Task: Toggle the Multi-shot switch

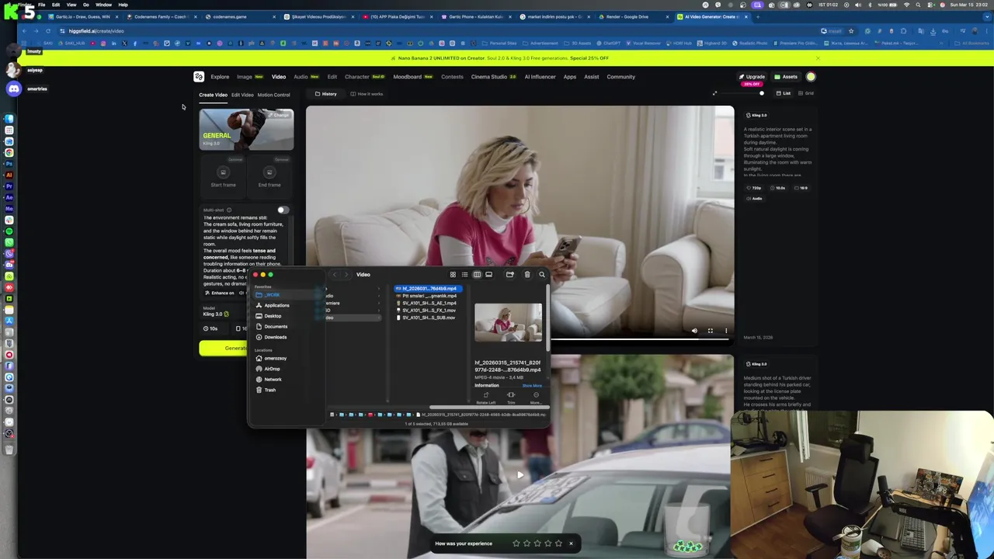Action: [x=283, y=210]
